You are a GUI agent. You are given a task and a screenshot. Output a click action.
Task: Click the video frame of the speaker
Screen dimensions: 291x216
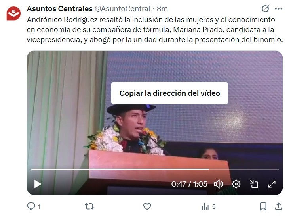click(155, 123)
